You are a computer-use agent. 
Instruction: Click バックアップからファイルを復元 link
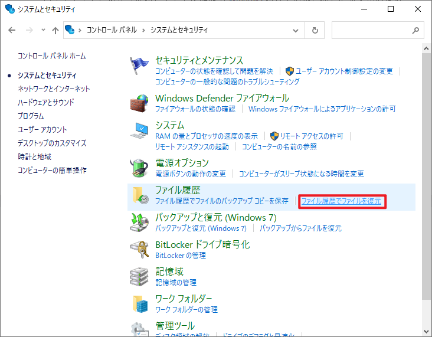tap(300, 228)
